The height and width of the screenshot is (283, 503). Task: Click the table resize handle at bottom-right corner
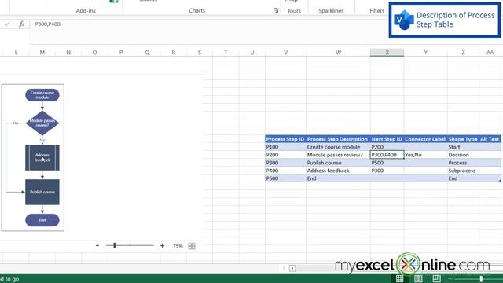[x=500, y=181]
